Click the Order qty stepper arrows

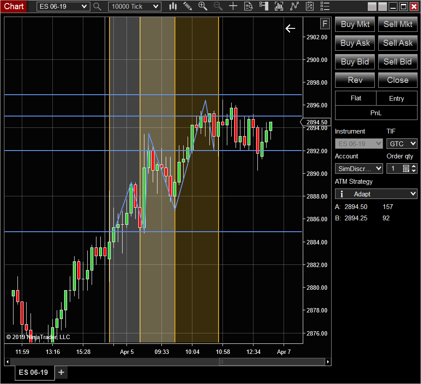[414, 168]
